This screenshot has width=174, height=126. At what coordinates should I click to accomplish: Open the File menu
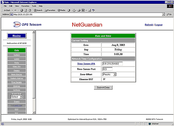[5, 6]
